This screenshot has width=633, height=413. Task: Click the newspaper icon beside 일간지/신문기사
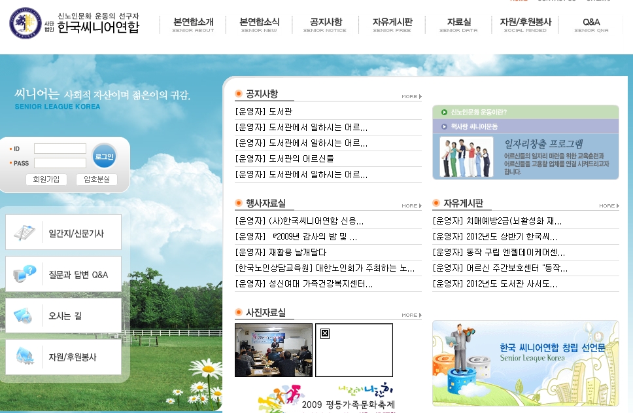24,233
